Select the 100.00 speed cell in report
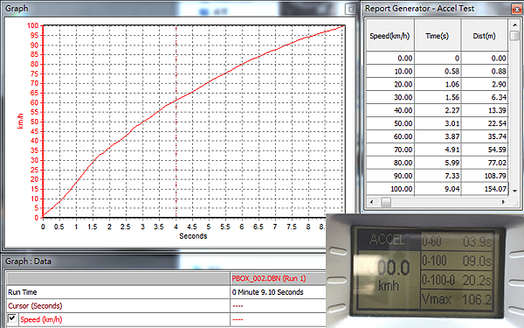Image resolution: width=524 pixels, height=328 pixels. coord(390,189)
